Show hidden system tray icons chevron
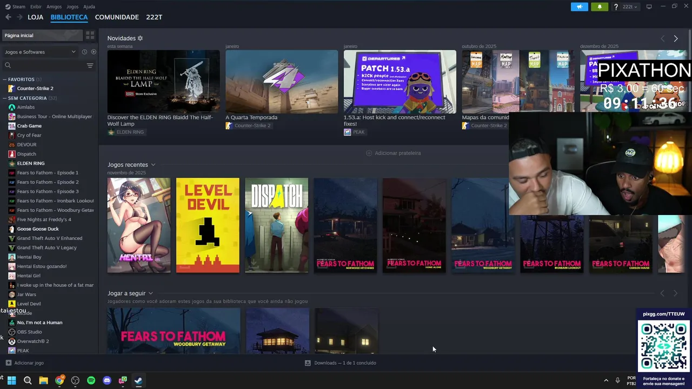 [x=605, y=380]
